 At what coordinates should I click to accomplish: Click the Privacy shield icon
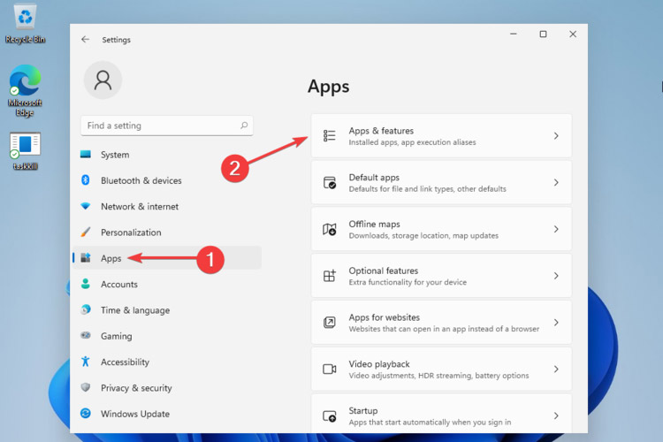(86, 387)
